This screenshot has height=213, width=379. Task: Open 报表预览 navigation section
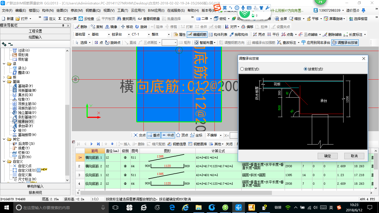coord(35,192)
